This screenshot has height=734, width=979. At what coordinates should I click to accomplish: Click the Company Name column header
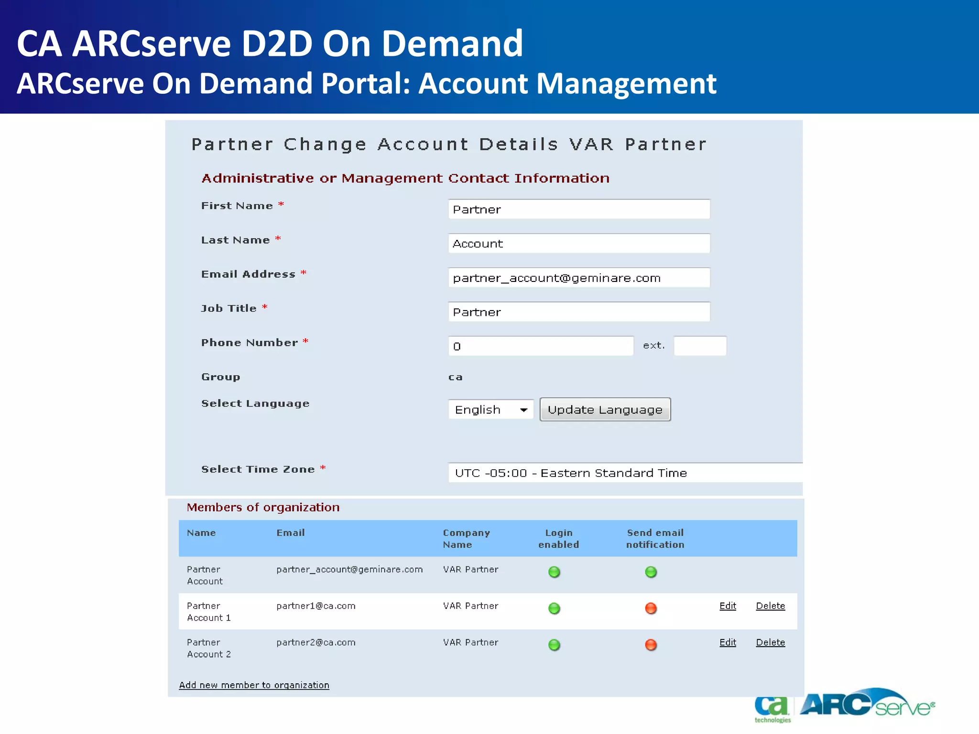click(467, 539)
